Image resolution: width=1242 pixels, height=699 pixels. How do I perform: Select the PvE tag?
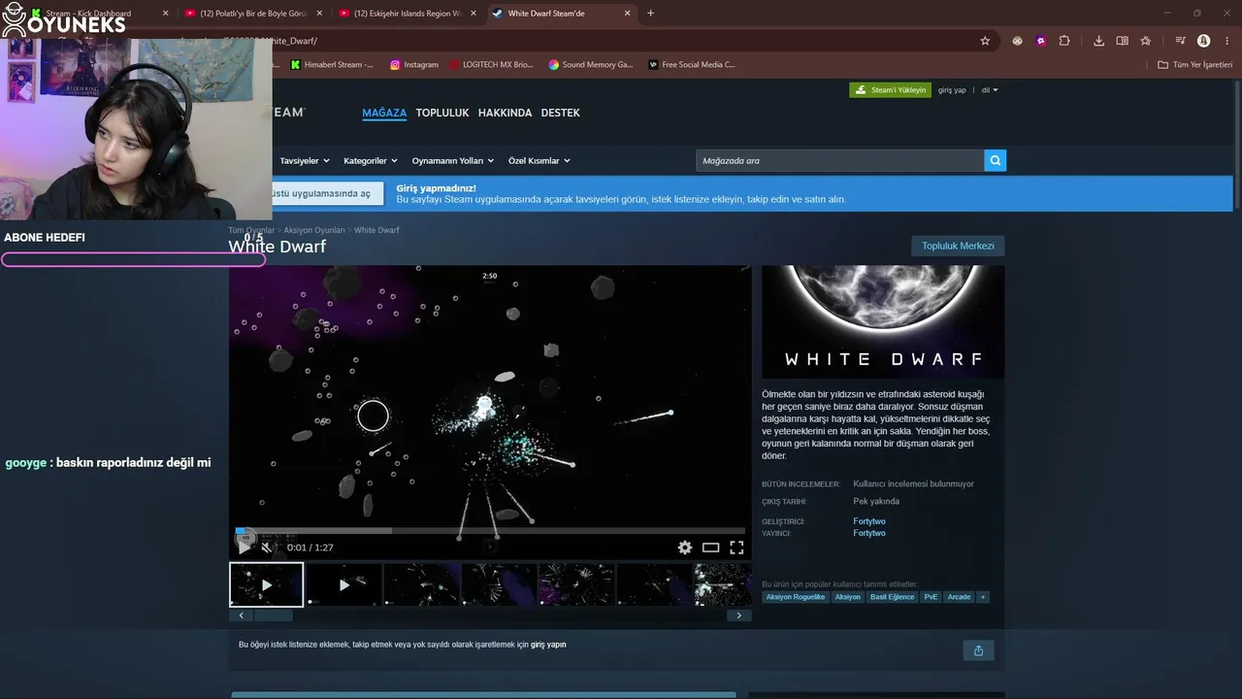tap(931, 597)
